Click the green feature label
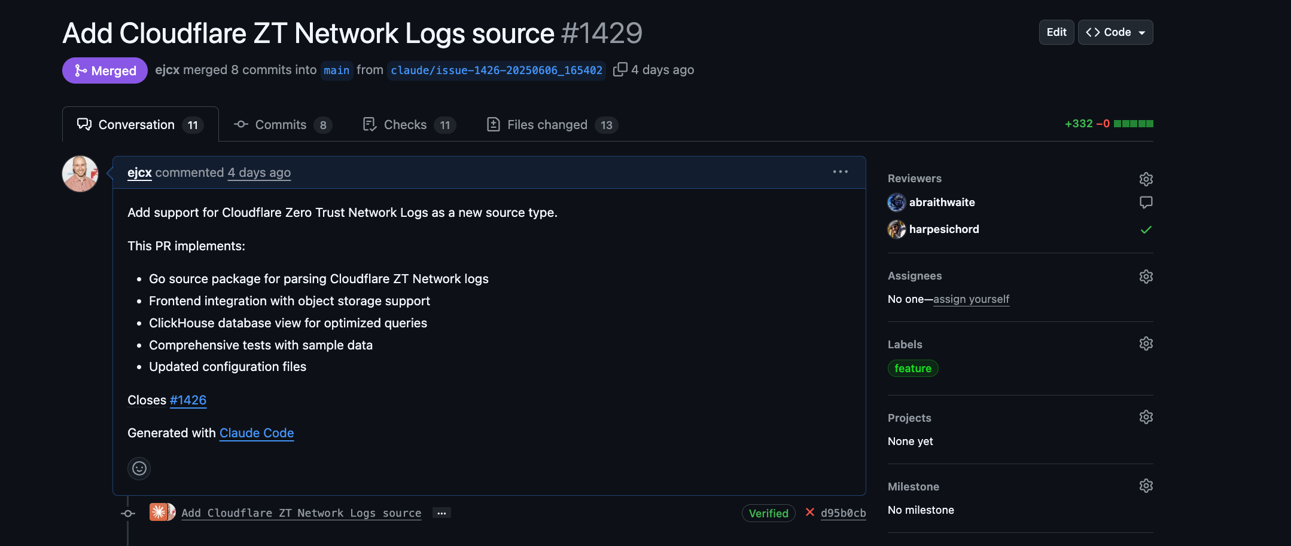This screenshot has height=546, width=1291. pos(912,369)
